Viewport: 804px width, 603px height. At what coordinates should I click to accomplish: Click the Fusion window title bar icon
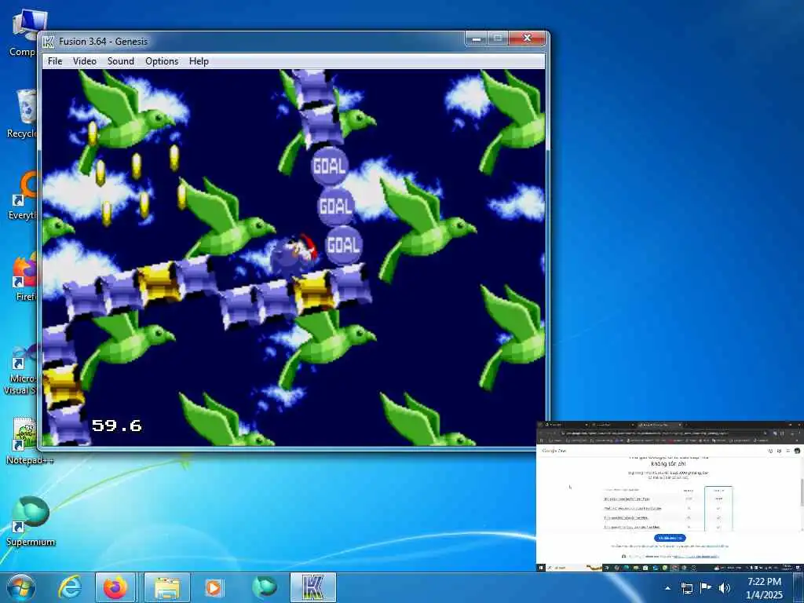(48, 42)
